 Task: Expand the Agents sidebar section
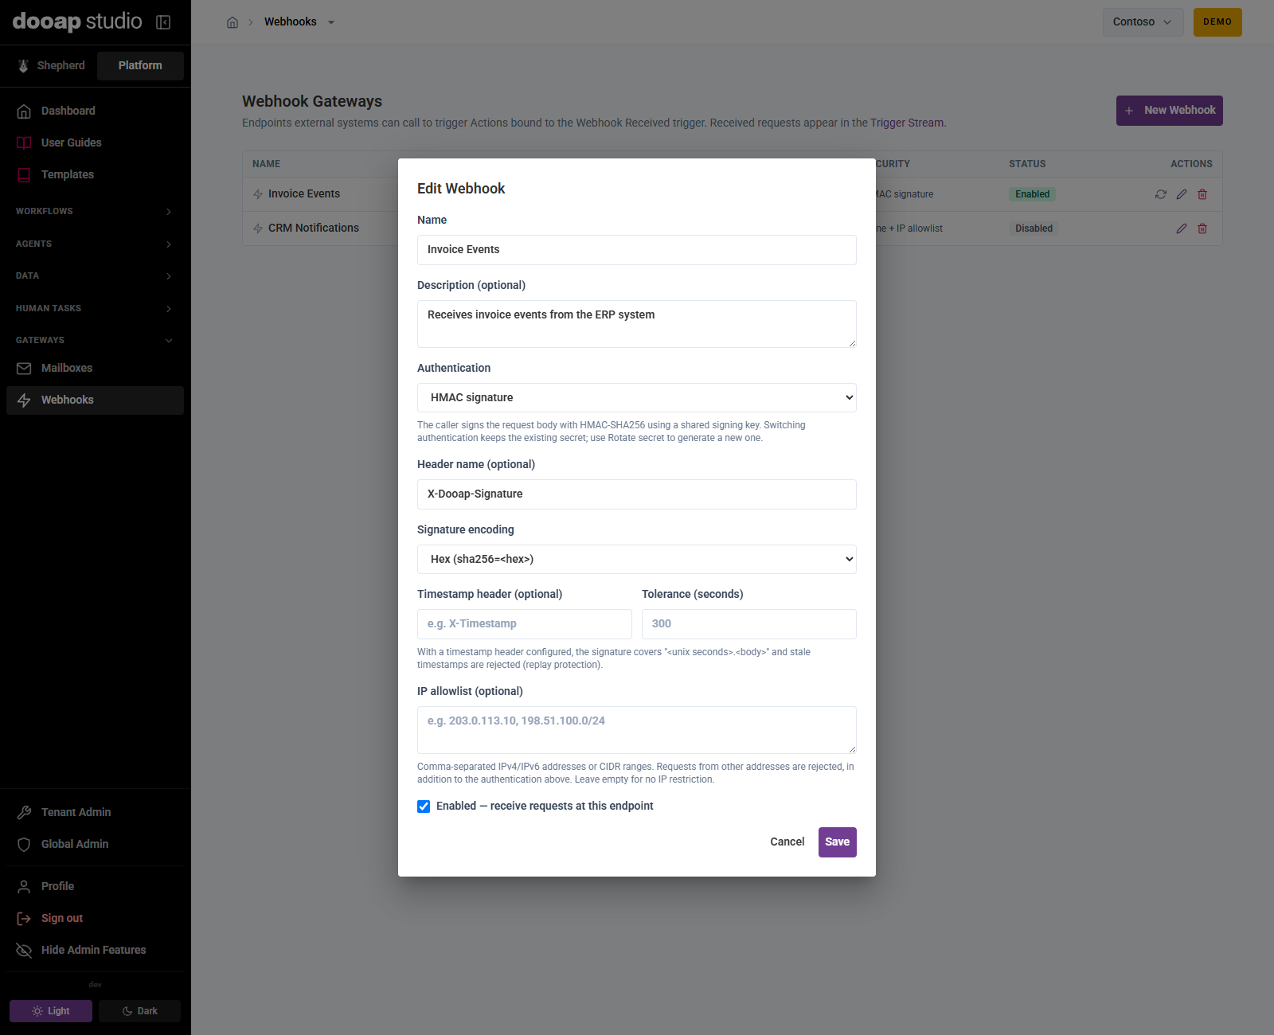(95, 244)
